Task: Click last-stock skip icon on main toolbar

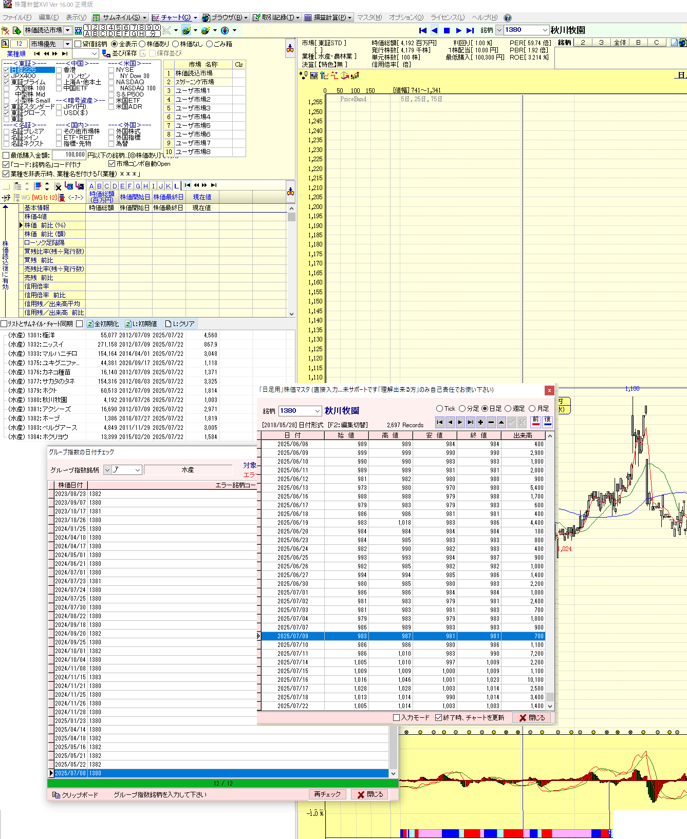Action: [x=470, y=30]
